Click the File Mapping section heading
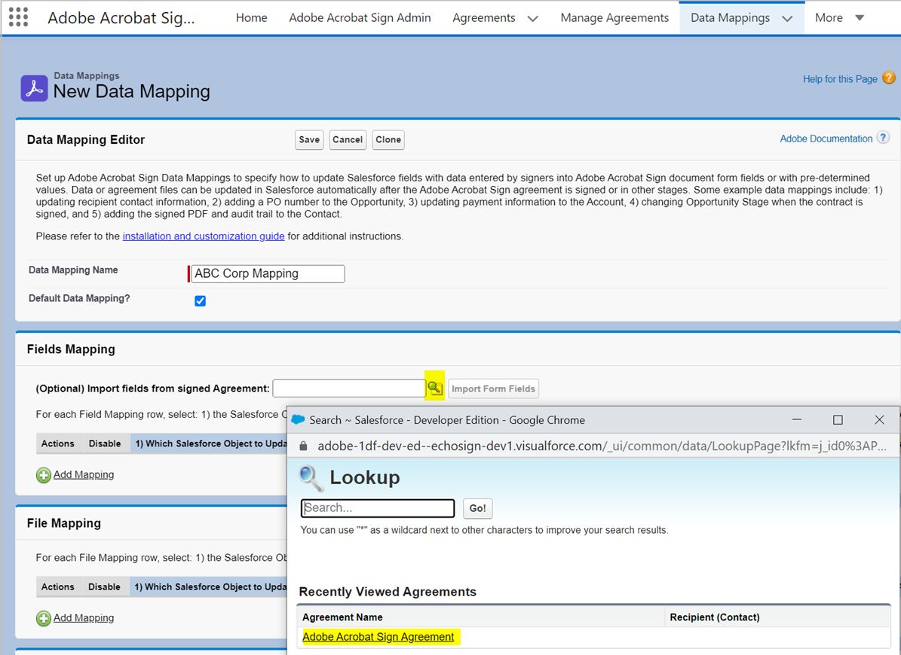The height and width of the screenshot is (655, 901). point(64,523)
